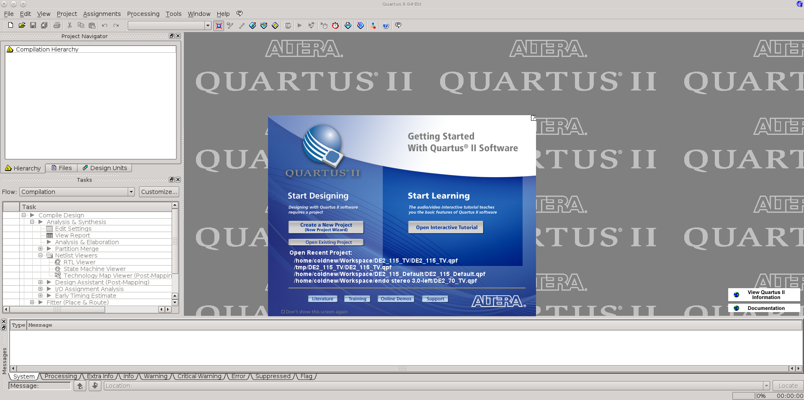This screenshot has width=804, height=400.
Task: Click Open Interactive Tutorial button
Action: (x=446, y=227)
